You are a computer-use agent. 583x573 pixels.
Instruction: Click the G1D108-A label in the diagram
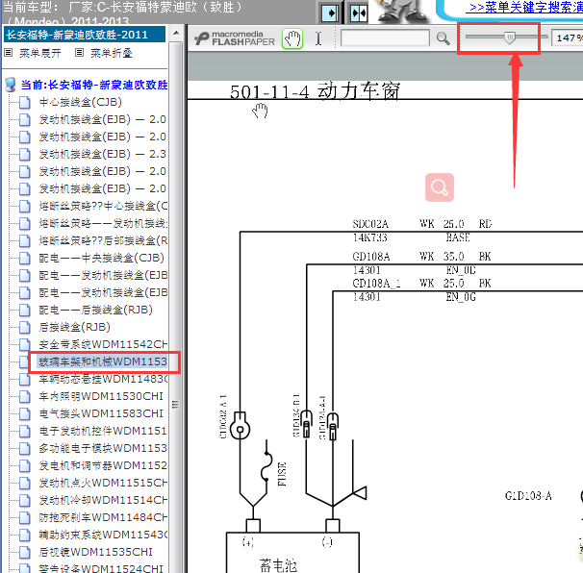[528, 496]
